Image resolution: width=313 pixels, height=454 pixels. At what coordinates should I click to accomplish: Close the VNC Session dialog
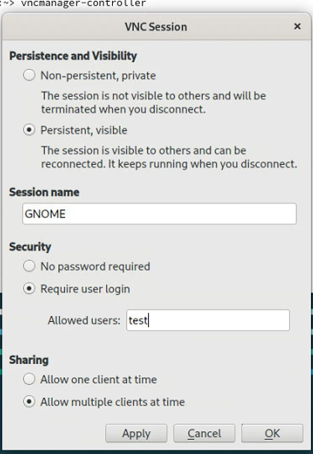click(x=297, y=26)
